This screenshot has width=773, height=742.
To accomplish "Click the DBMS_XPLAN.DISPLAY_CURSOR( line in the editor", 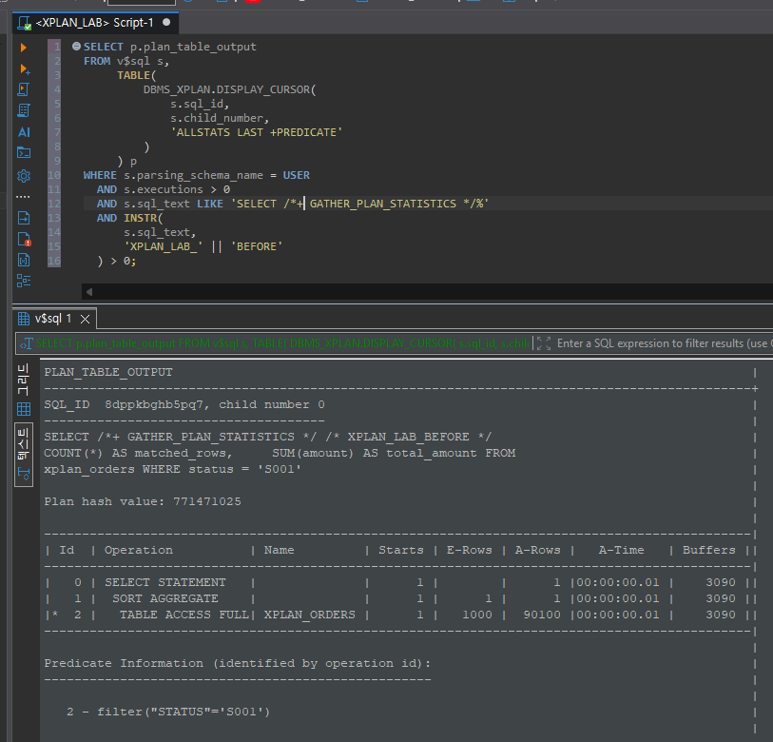I will tap(230, 89).
